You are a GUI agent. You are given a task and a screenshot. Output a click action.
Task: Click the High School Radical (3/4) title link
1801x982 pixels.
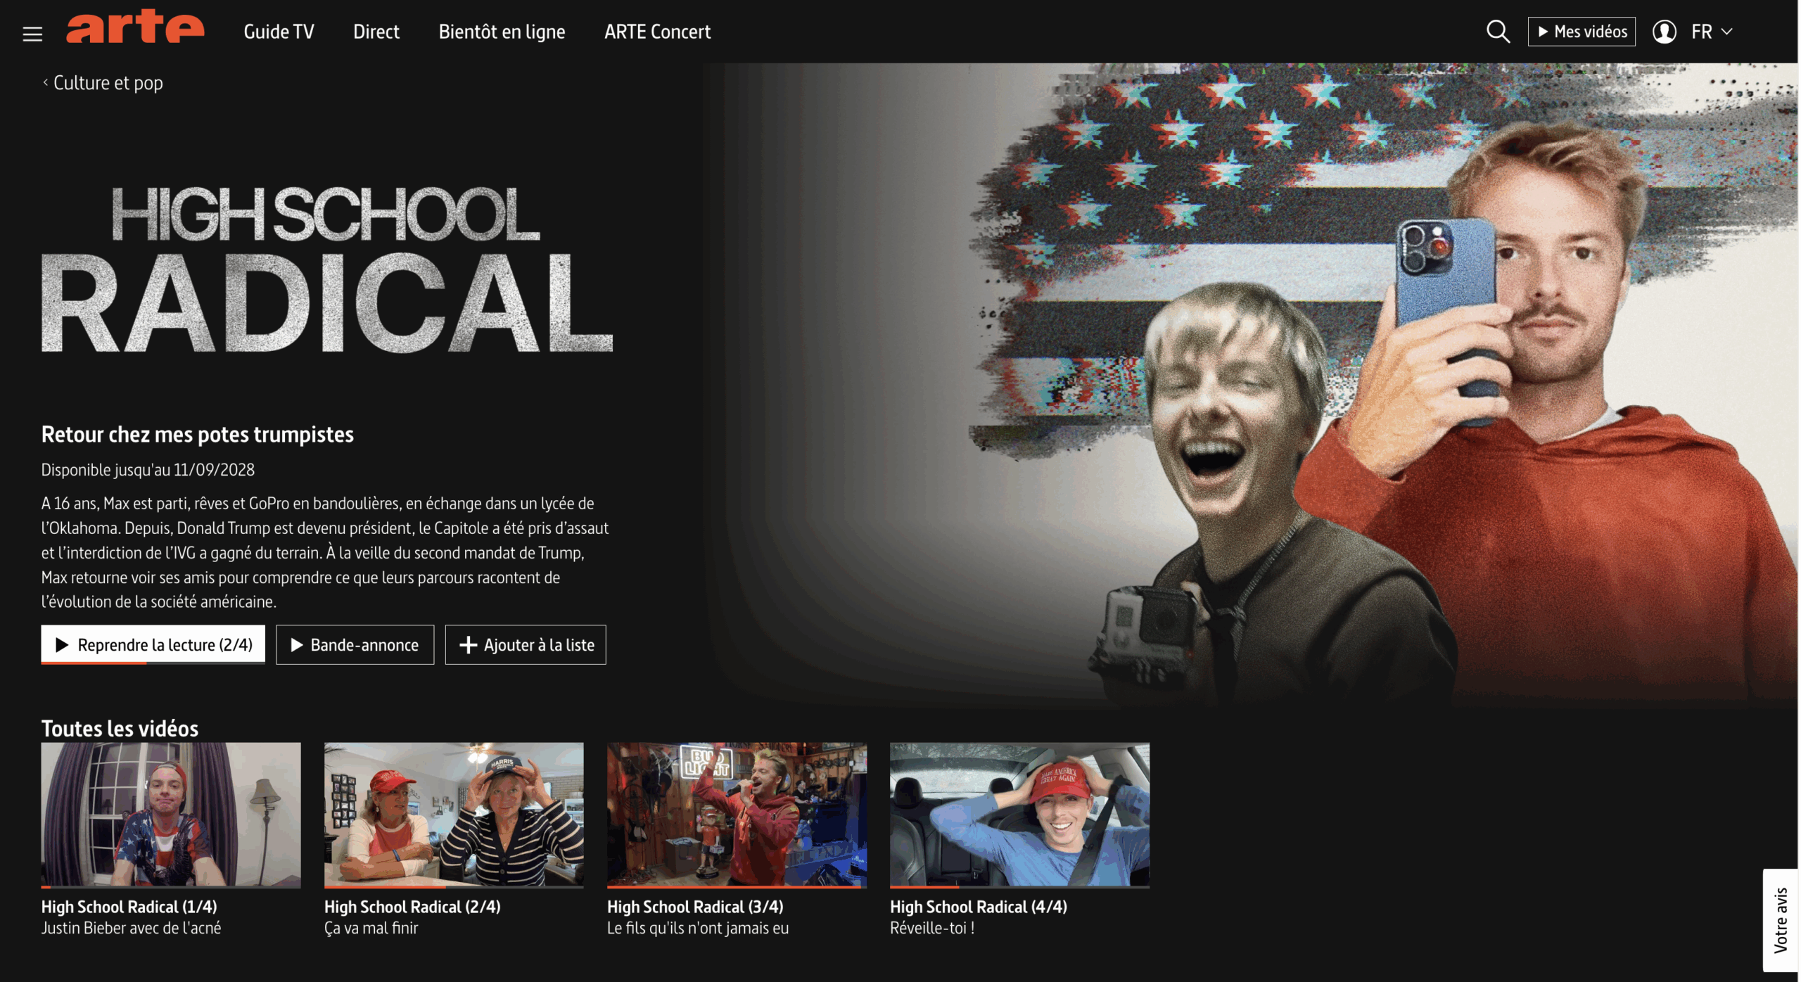pos(695,907)
